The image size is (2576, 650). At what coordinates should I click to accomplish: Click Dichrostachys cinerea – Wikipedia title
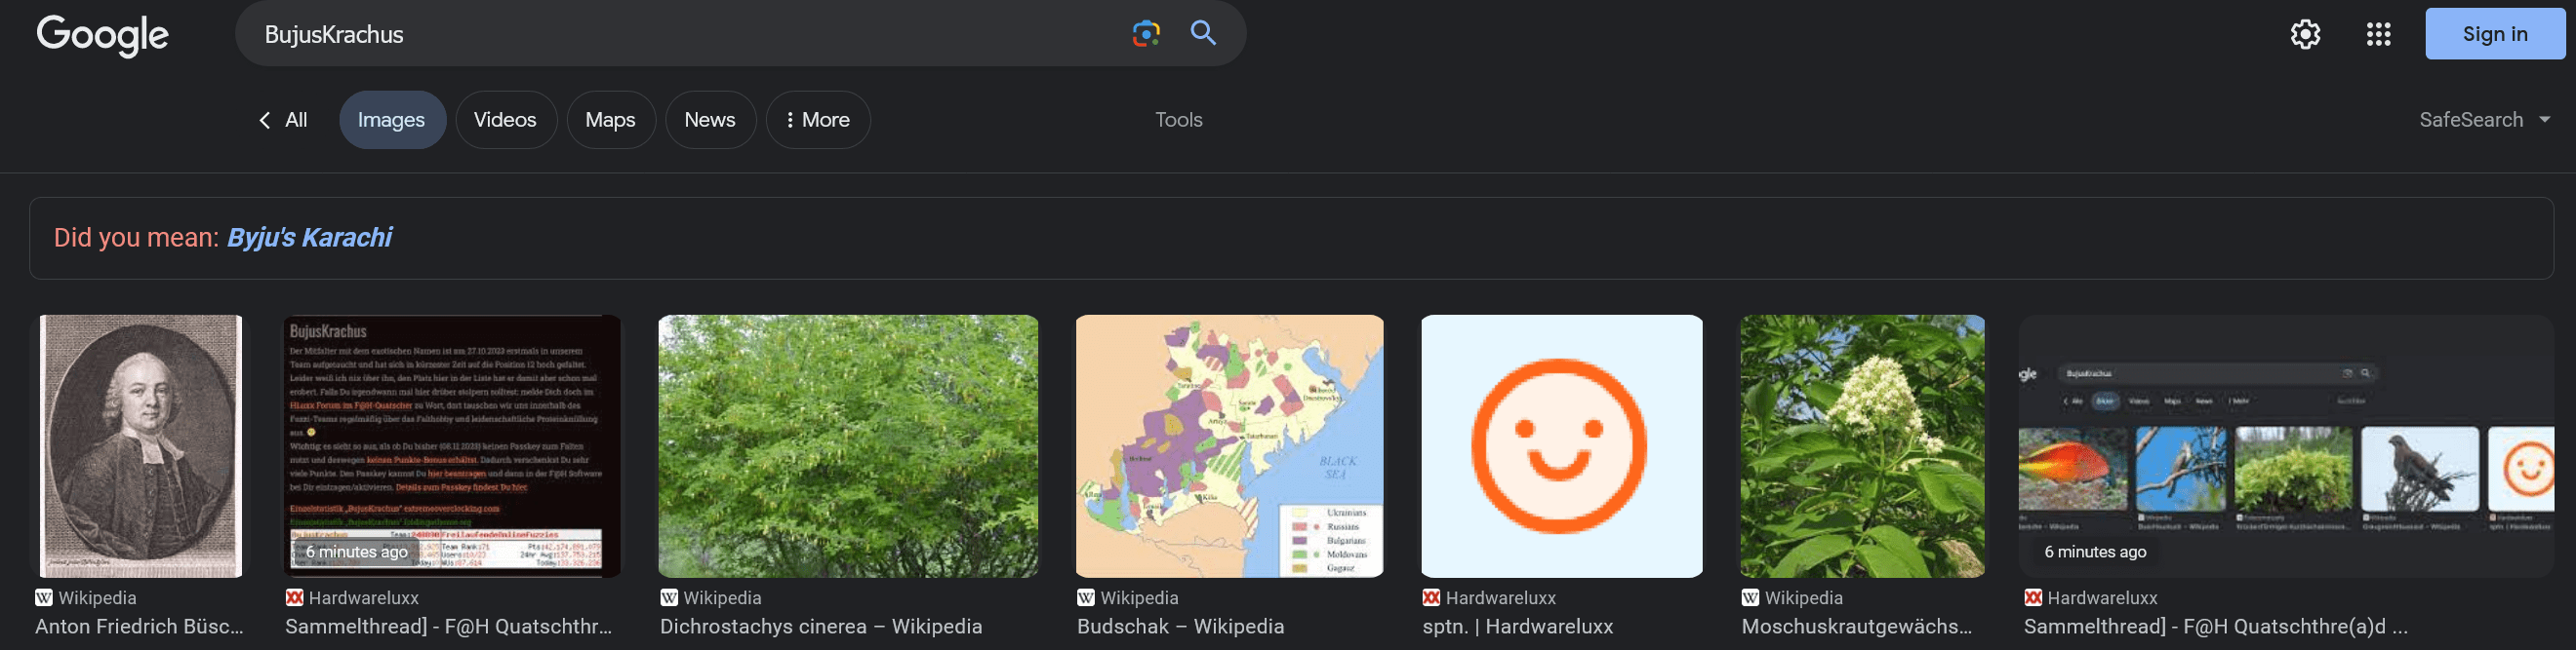pos(821,627)
